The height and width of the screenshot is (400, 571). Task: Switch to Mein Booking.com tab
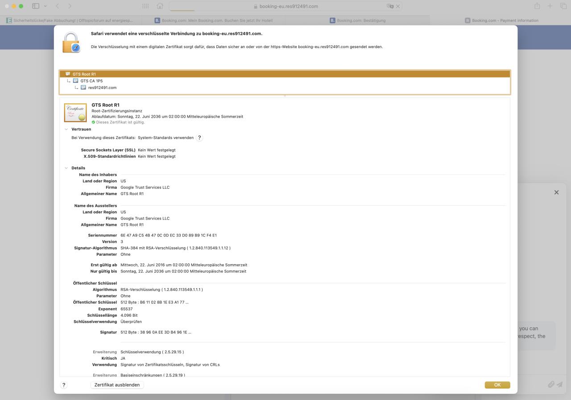pyautogui.click(x=214, y=20)
